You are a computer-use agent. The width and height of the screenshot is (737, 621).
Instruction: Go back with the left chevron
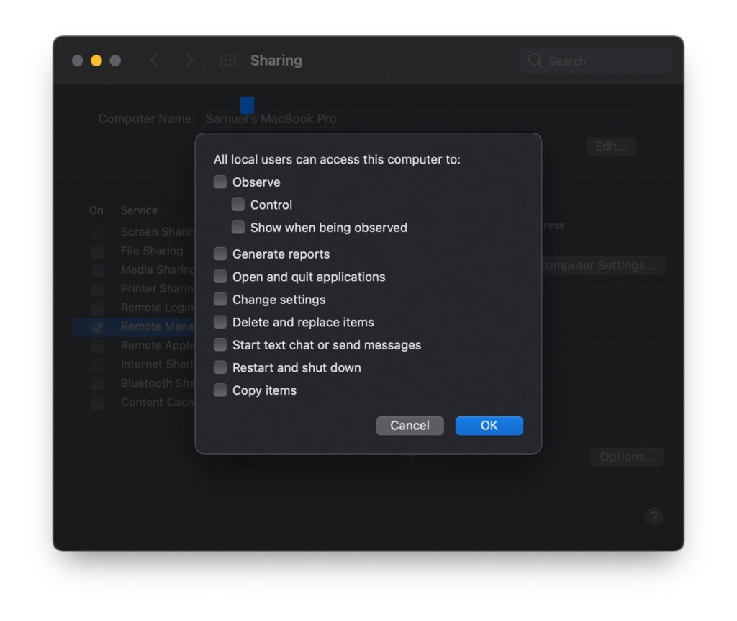pyautogui.click(x=155, y=61)
